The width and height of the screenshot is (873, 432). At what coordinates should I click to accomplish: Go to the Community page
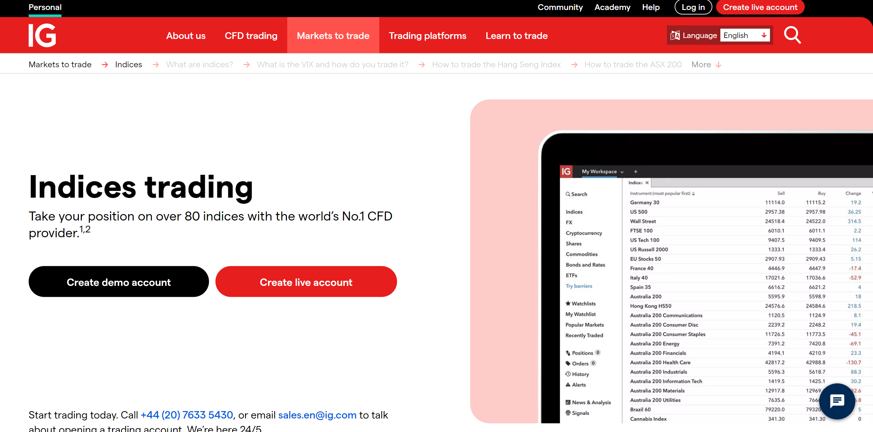pos(560,7)
